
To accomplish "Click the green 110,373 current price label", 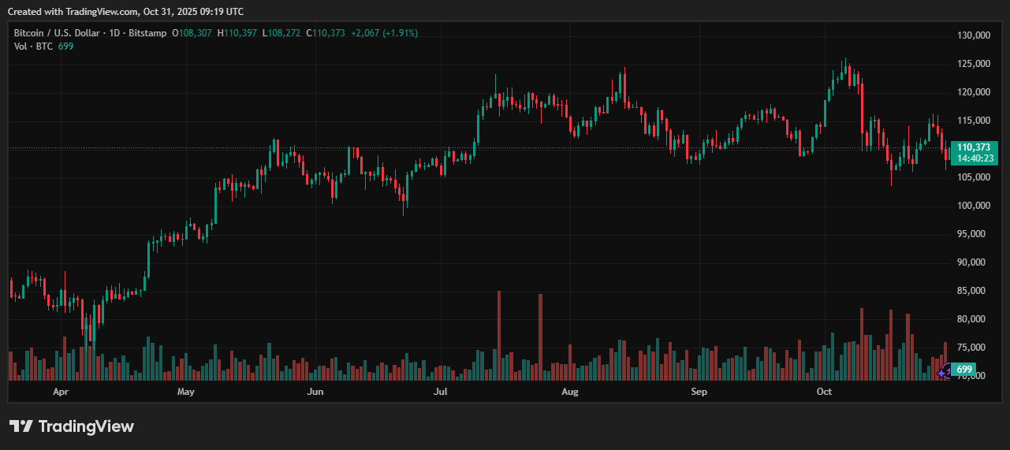I will pyautogui.click(x=973, y=147).
